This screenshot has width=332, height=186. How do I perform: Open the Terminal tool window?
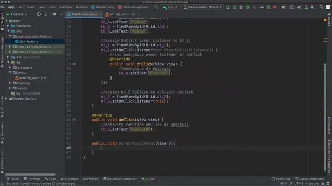[32, 179]
